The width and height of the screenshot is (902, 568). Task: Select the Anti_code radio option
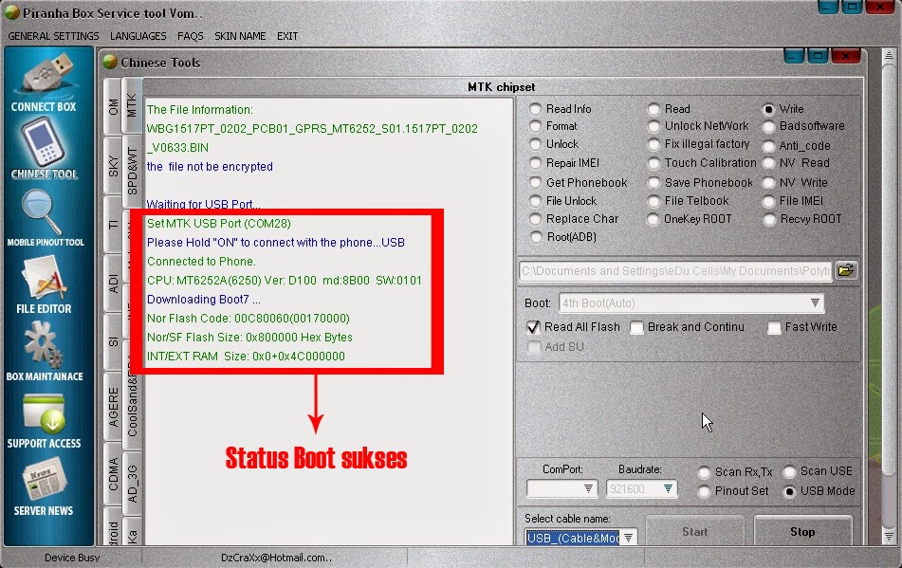(769, 146)
